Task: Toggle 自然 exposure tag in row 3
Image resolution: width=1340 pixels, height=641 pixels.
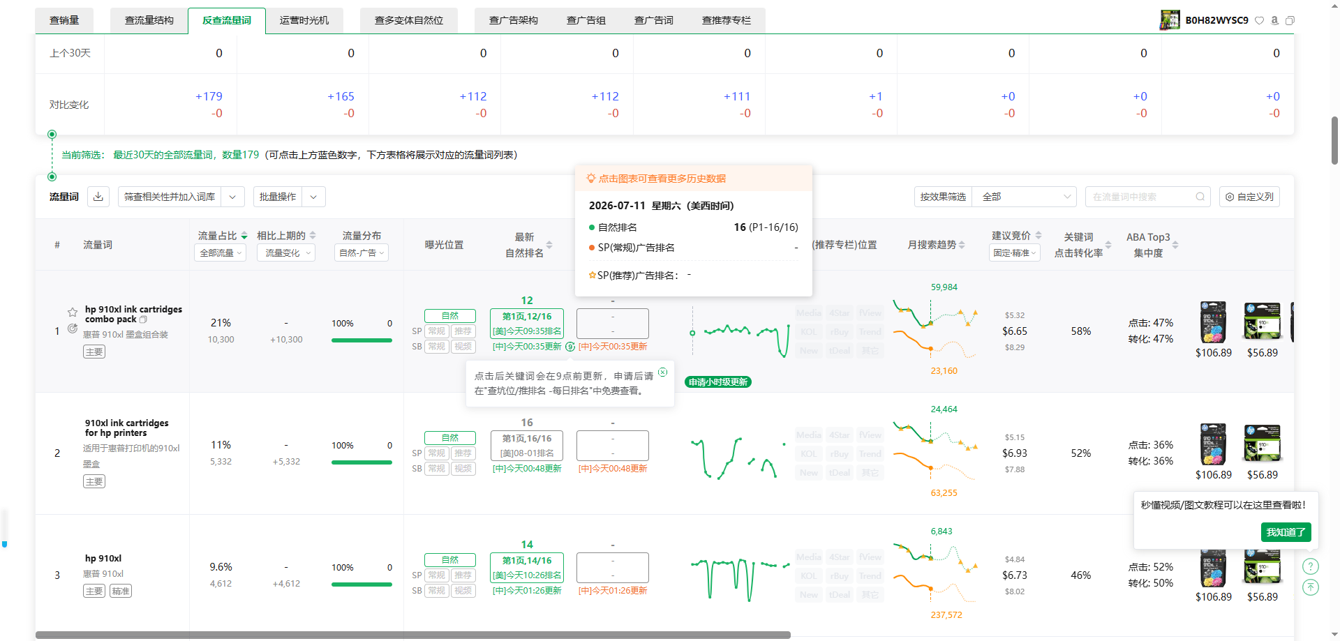Action: click(450, 560)
